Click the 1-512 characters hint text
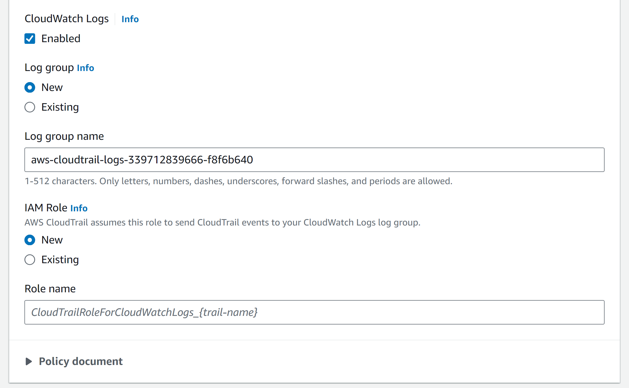This screenshot has width=629, height=388. pos(238,181)
